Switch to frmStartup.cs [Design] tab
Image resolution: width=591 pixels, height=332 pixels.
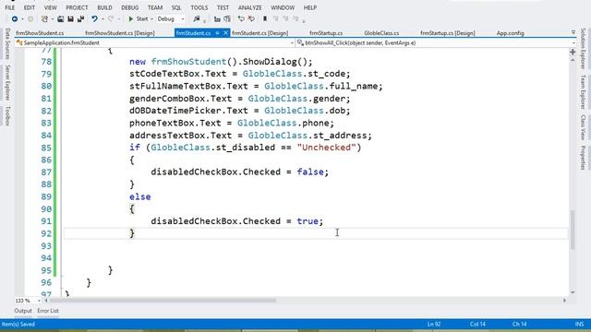pyautogui.click(x=448, y=33)
